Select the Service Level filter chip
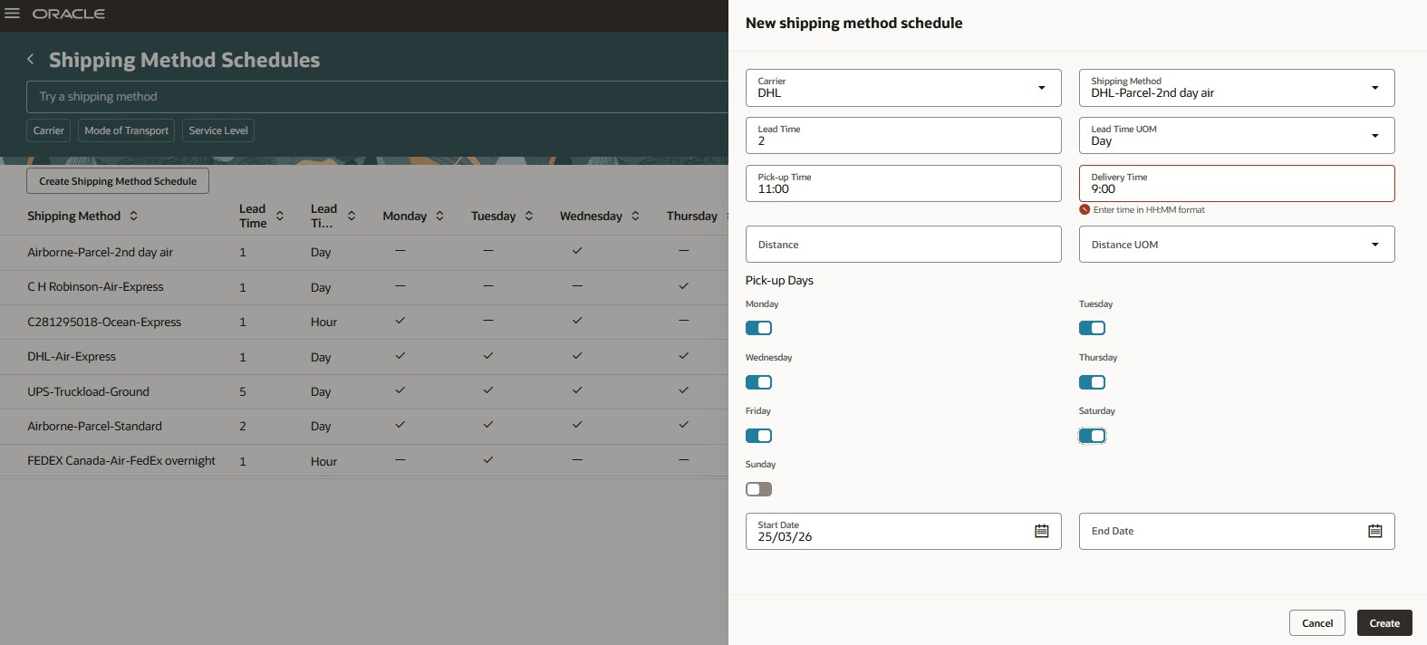 (x=218, y=130)
